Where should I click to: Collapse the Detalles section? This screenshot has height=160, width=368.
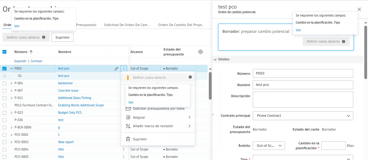click(x=215, y=59)
